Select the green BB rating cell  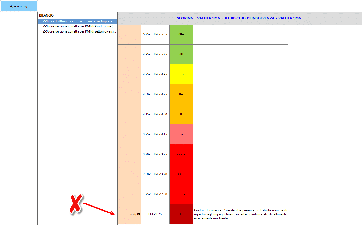tap(181, 54)
